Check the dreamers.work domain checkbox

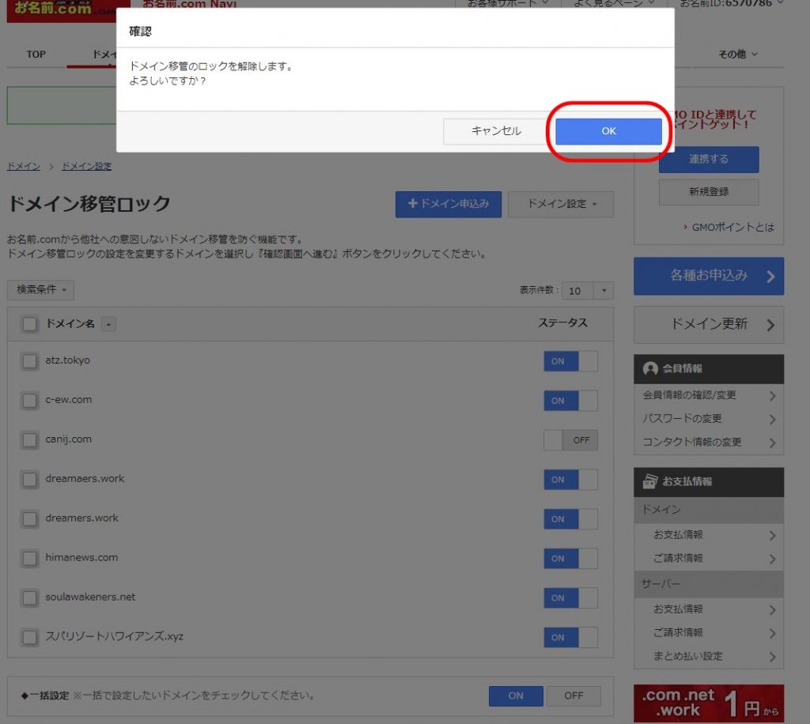point(30,519)
